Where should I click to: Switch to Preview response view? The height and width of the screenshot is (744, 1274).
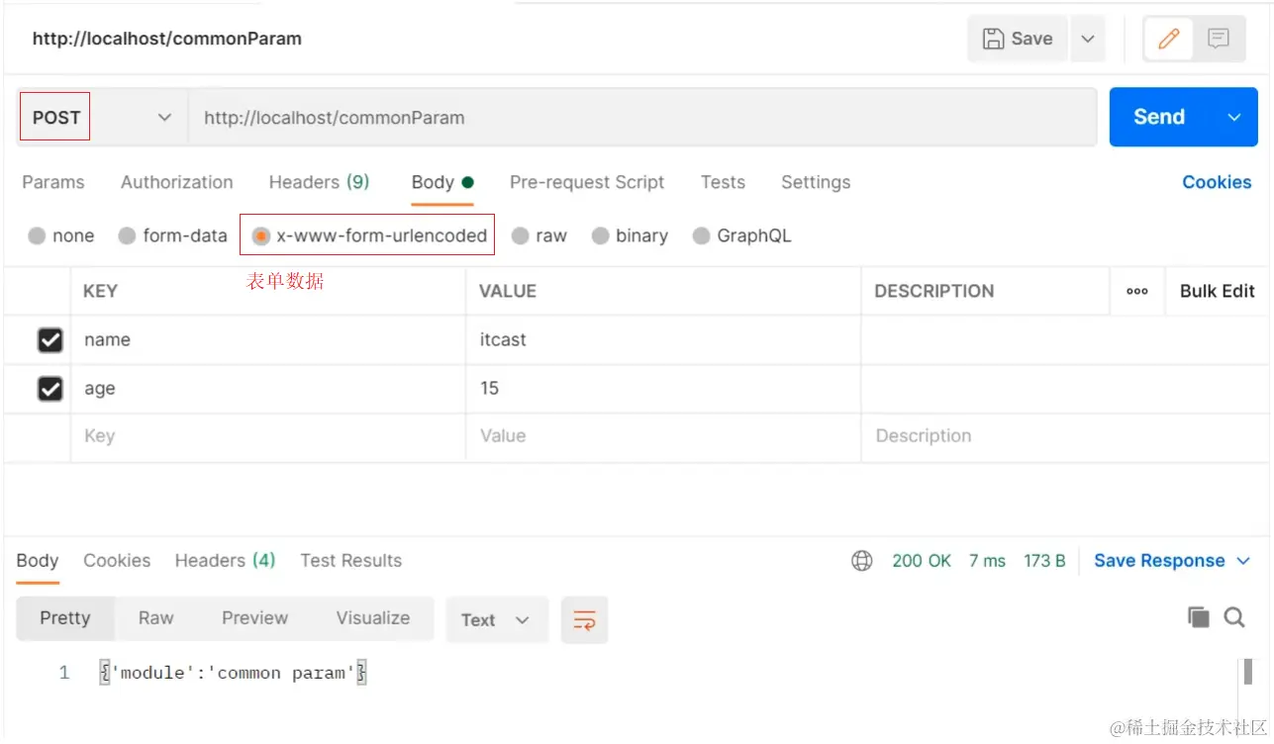(255, 618)
